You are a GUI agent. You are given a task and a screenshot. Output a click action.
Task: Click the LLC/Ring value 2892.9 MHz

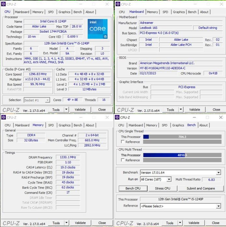tap(92, 145)
